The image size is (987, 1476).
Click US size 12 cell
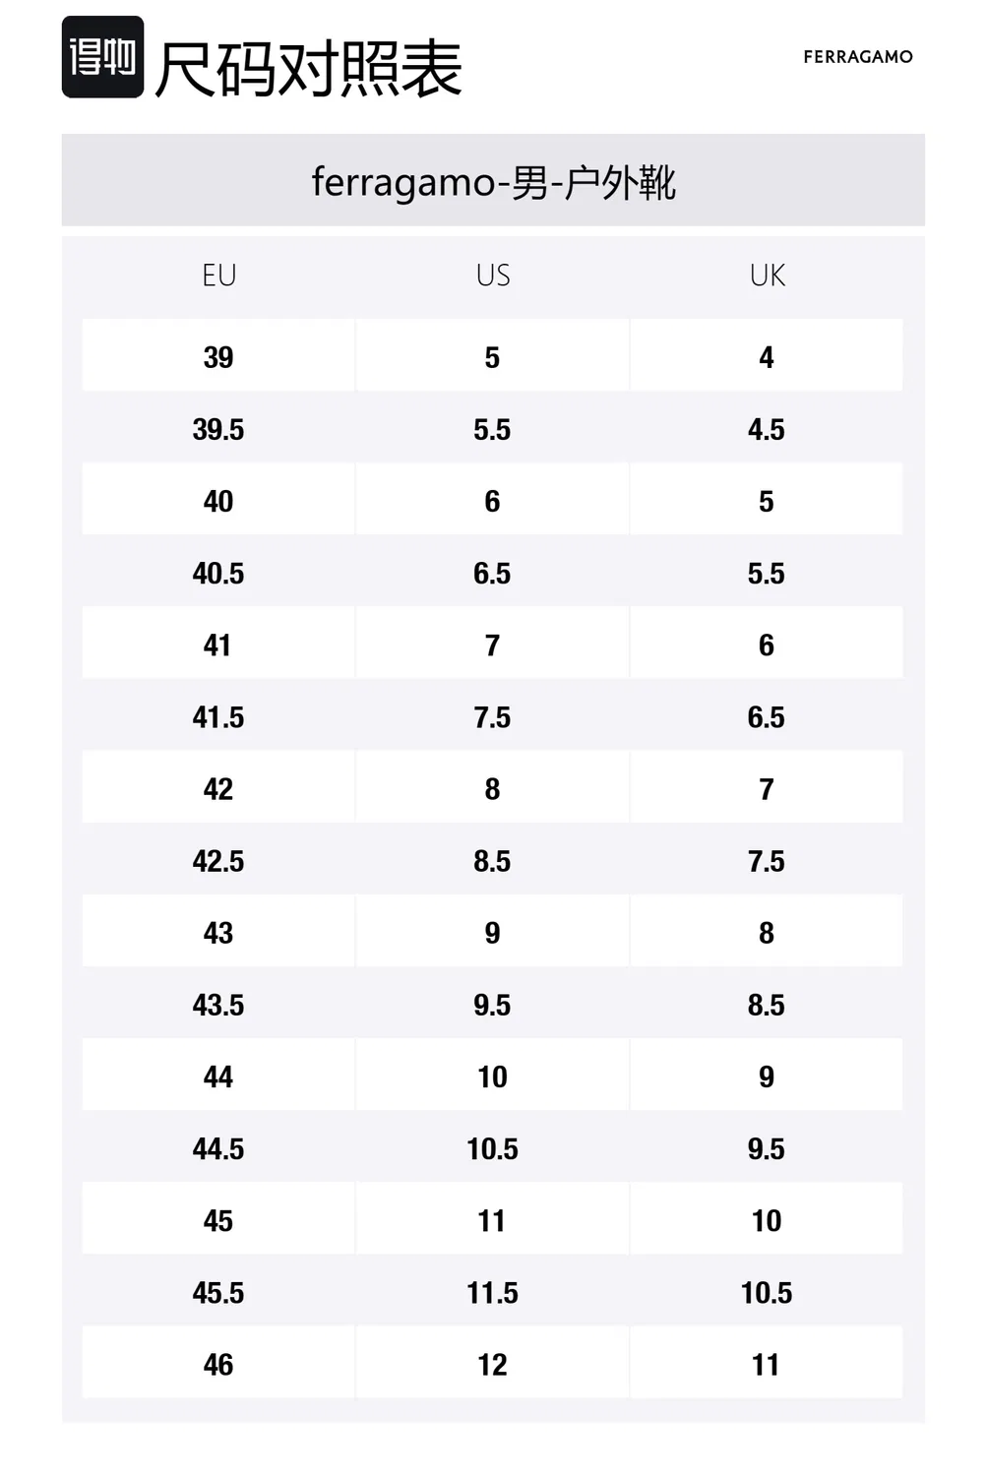click(492, 1363)
